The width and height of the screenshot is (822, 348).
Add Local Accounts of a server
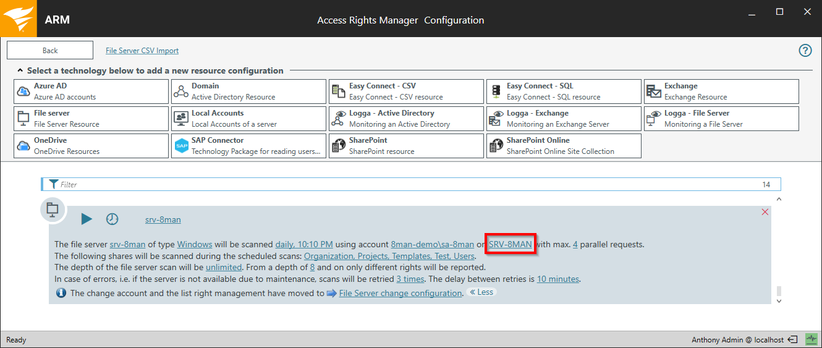point(248,119)
